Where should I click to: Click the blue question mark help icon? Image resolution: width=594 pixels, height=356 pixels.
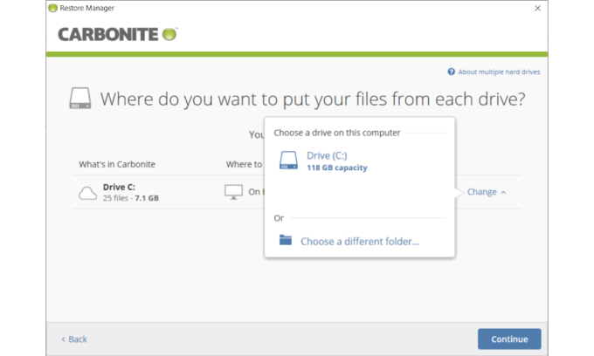tap(452, 72)
